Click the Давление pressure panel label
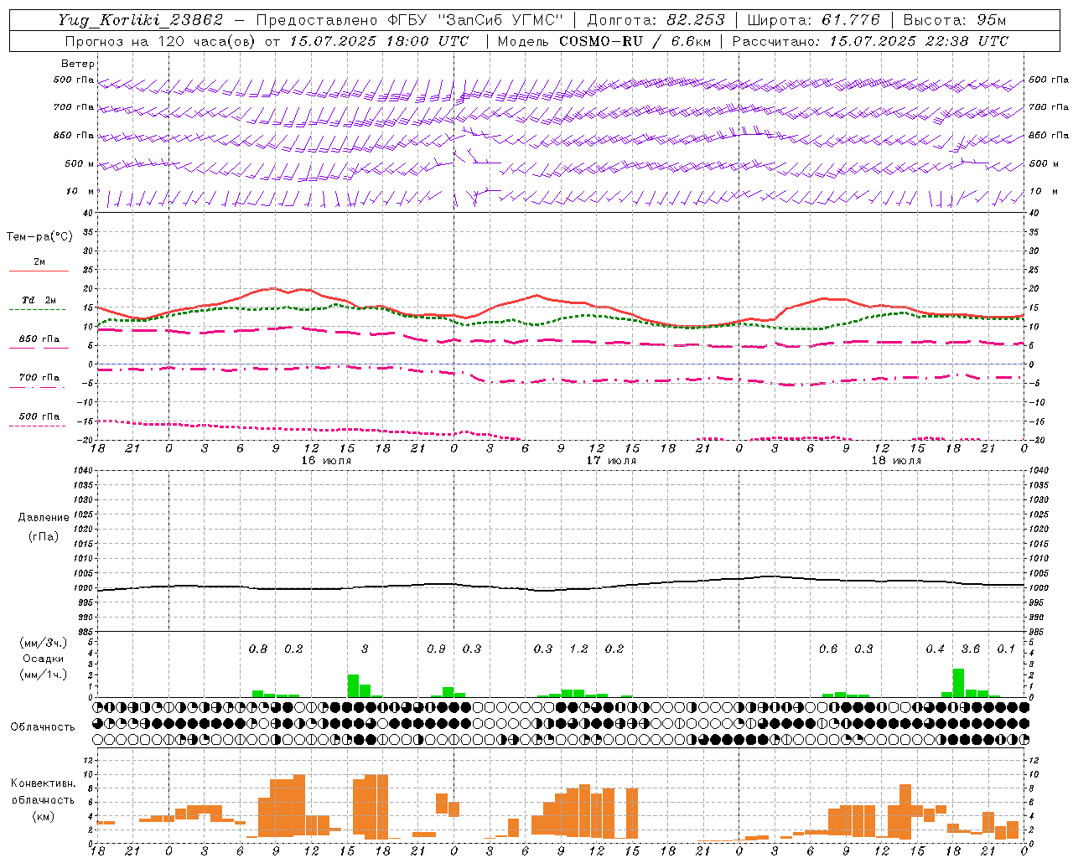Viewport: 1073px width, 858px height. click(44, 518)
